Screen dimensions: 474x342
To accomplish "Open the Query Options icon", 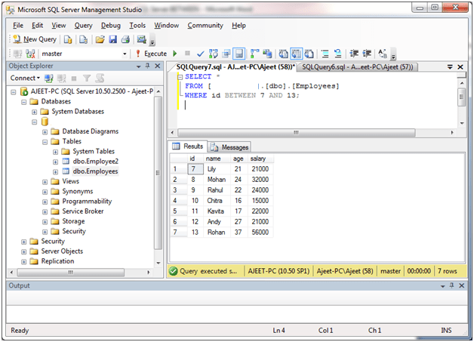I will point(226,54).
